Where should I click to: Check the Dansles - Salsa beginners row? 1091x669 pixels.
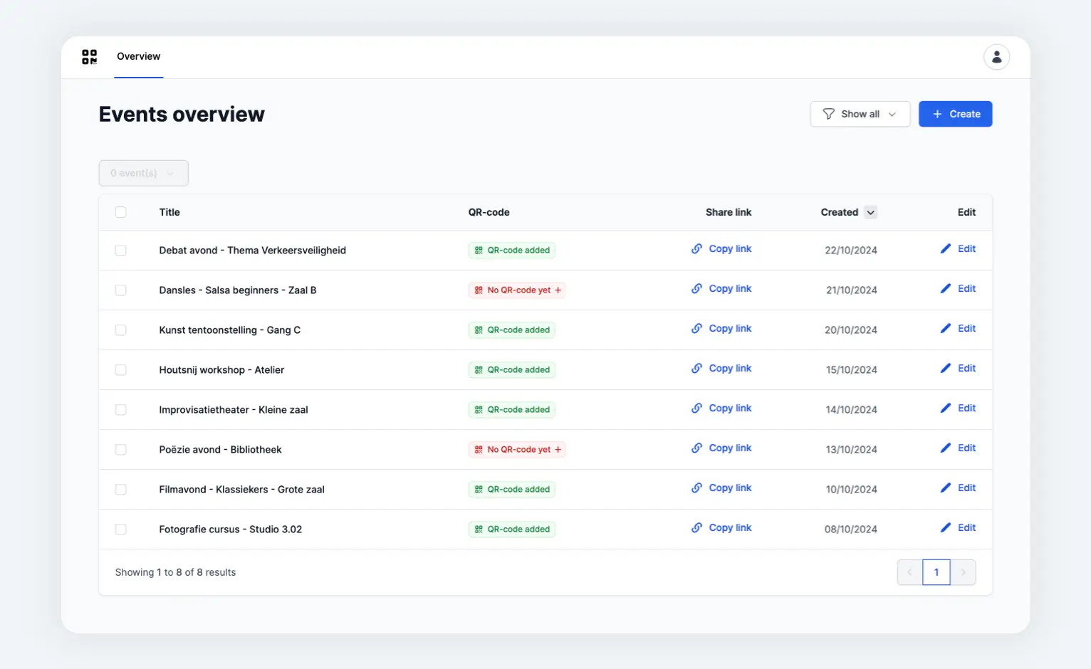121,290
